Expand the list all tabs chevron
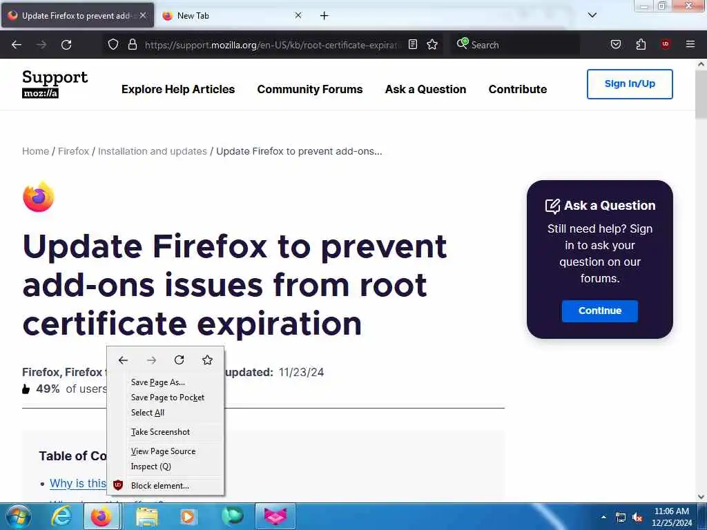This screenshot has width=707, height=530. 592,15
